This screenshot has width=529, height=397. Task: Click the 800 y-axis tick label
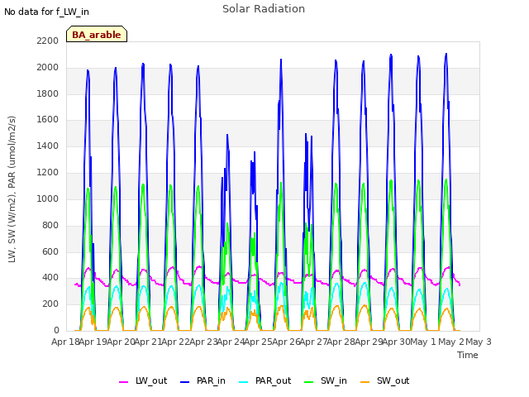[50, 225]
